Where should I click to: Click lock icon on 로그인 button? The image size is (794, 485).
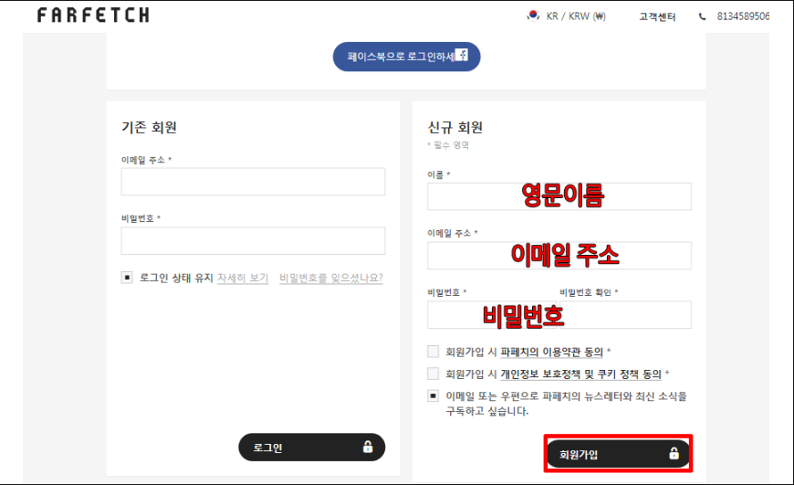368,447
